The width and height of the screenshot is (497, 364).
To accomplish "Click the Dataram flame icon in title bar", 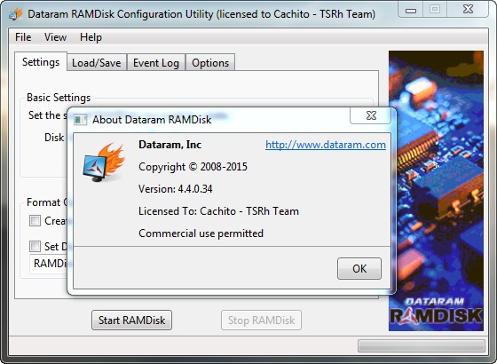I will (x=16, y=14).
